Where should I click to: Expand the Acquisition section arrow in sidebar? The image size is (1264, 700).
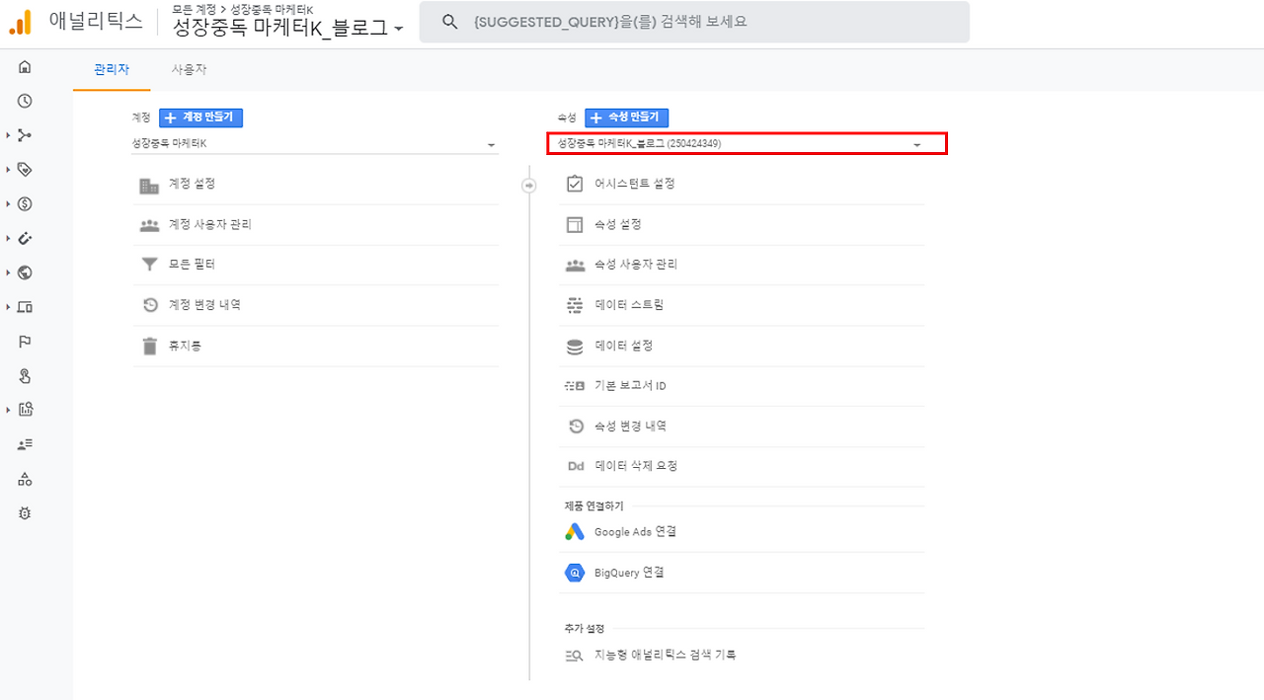coord(8,135)
